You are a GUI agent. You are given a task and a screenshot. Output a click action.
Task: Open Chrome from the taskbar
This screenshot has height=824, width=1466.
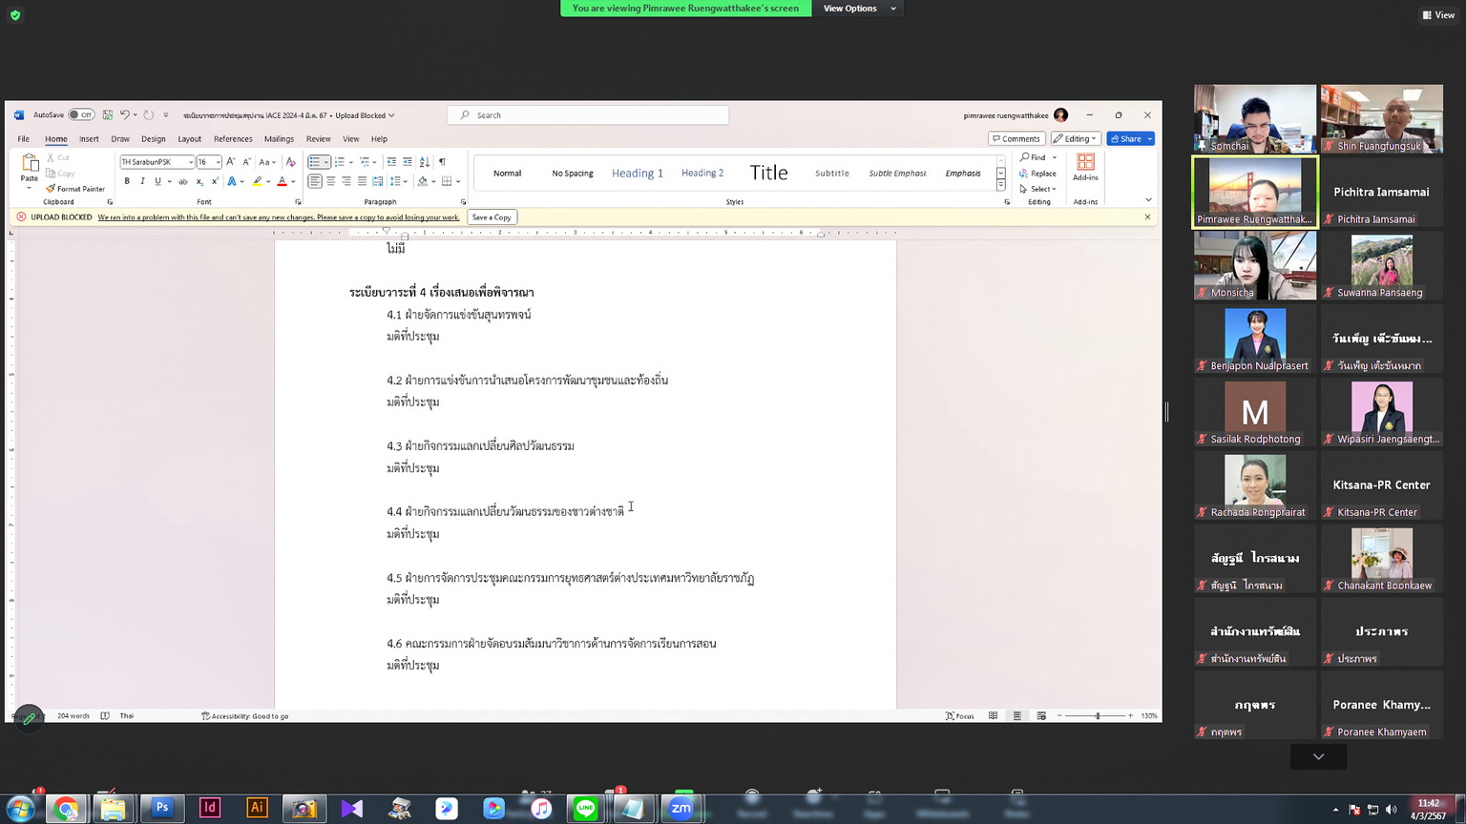(66, 810)
